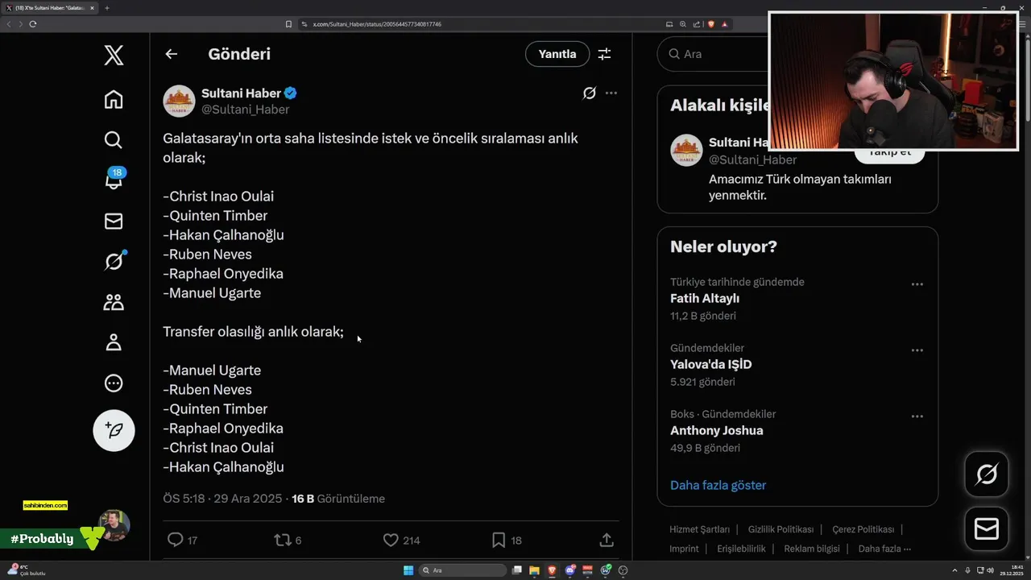Bookmark the Sultani Haber post

pos(499,540)
